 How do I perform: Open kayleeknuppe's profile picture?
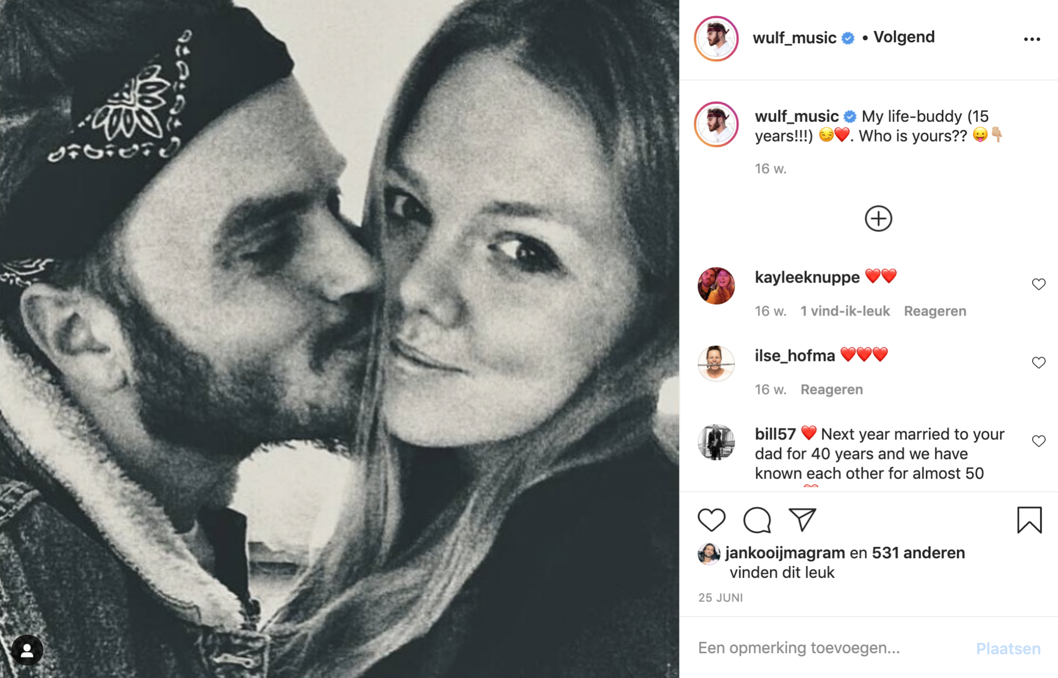[x=716, y=286]
